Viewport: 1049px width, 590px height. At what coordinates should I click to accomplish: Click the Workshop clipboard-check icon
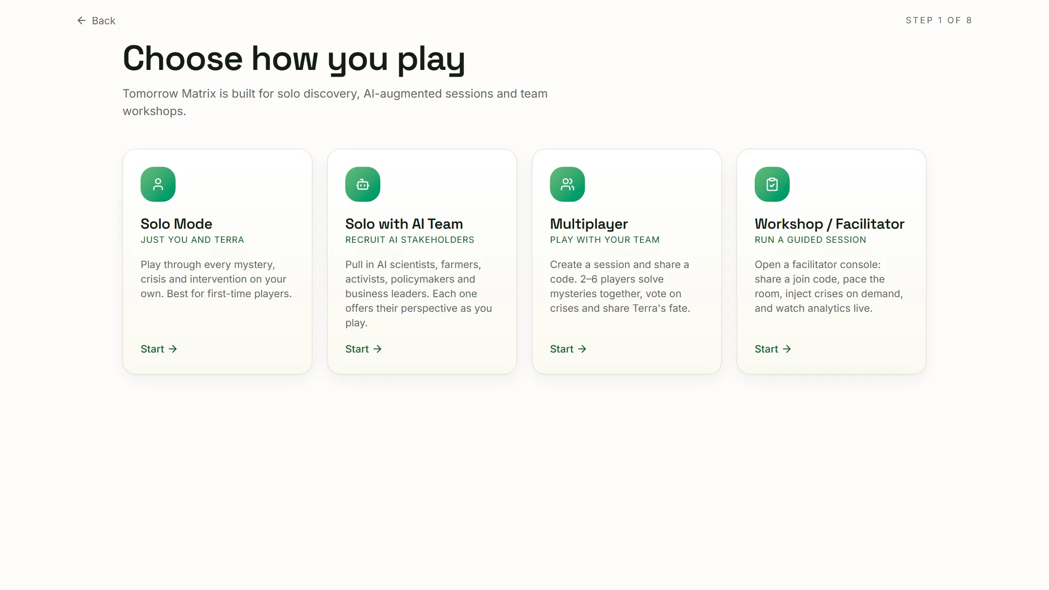click(x=772, y=184)
